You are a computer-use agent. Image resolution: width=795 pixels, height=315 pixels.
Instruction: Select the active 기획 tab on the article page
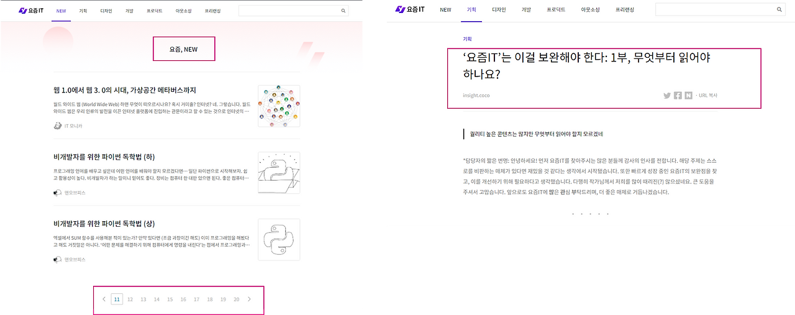(x=471, y=10)
